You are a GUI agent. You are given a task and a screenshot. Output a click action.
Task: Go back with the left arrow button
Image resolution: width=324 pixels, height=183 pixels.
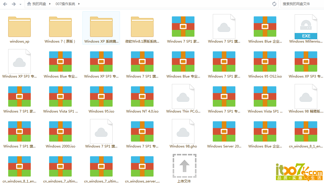coord(5,4)
